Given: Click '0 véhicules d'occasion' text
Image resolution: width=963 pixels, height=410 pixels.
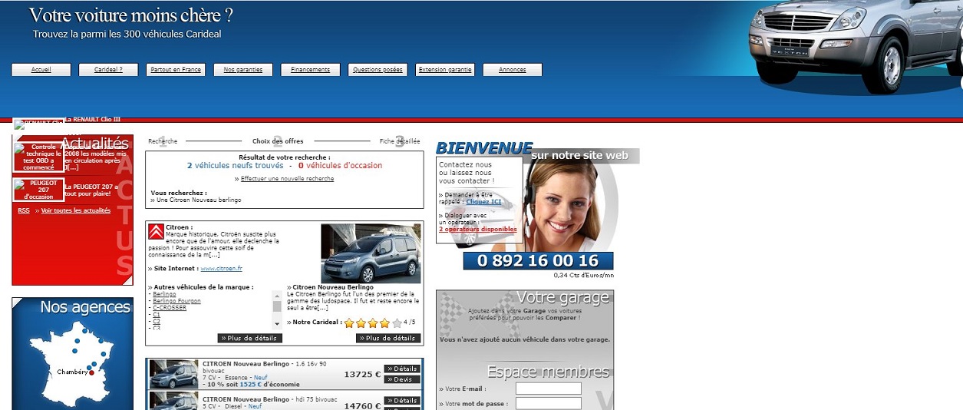Looking at the screenshot, I should coord(340,166).
